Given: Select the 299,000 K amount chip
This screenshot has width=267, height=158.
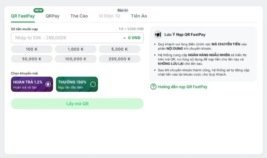Looking at the screenshot, I should click(x=119, y=59).
